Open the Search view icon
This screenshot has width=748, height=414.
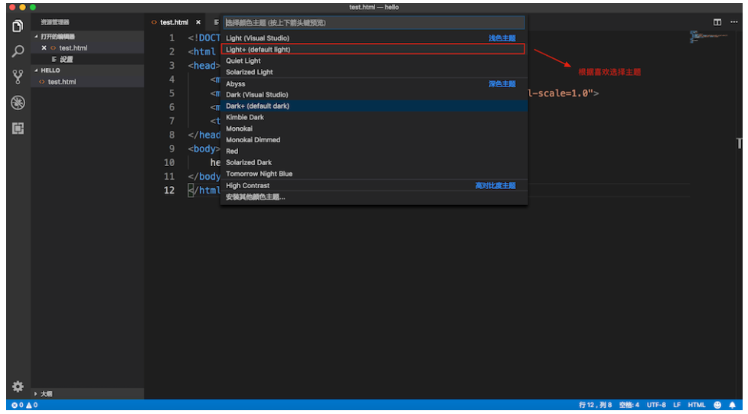18,51
